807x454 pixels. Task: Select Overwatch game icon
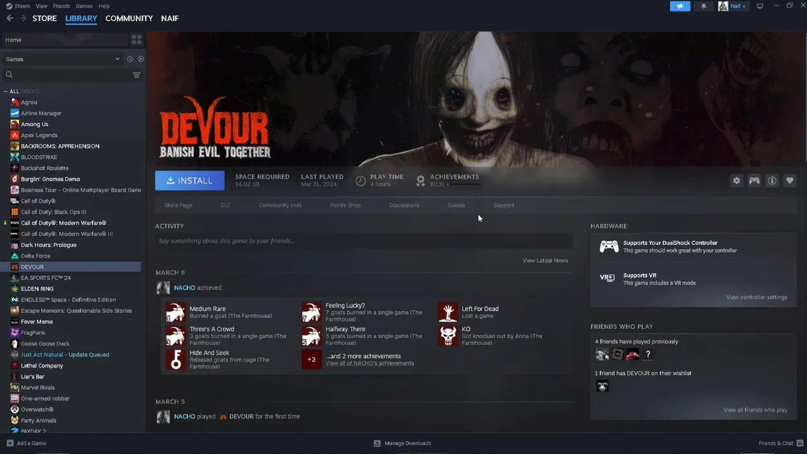[x=15, y=410]
